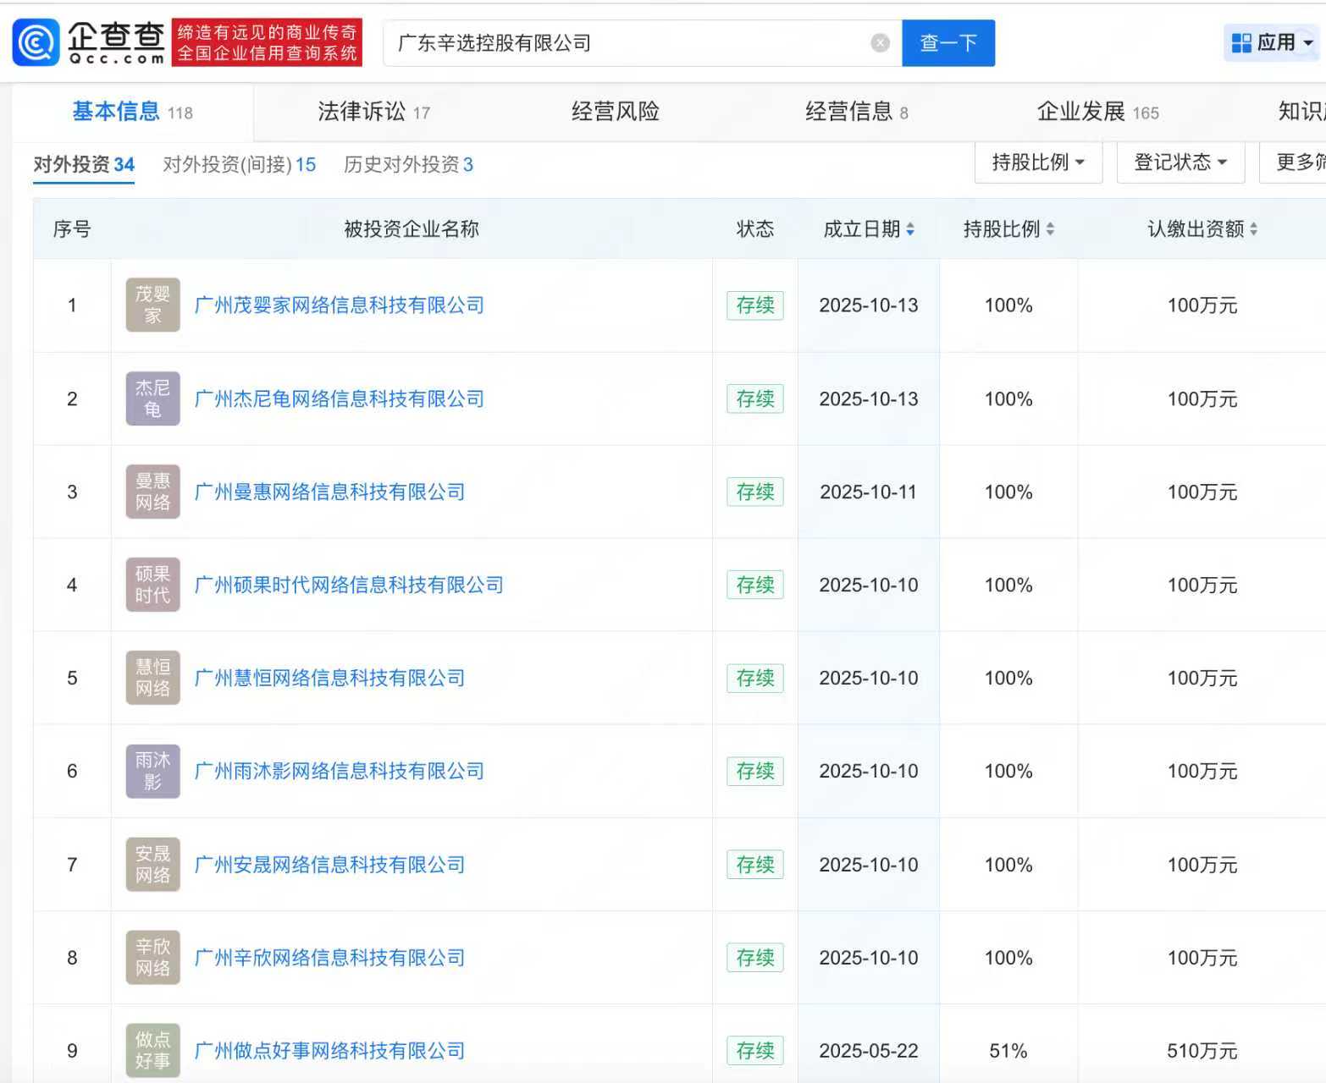The width and height of the screenshot is (1326, 1083).
Task: Select the 对外投资(间接) sub-tab
Action: coord(239,164)
